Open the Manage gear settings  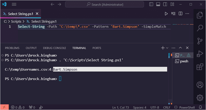tap(200, 98)
